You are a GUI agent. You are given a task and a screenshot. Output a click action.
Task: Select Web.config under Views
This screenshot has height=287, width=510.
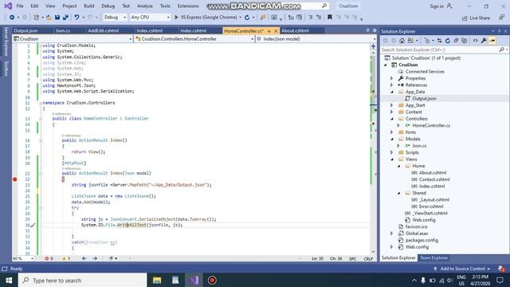click(423, 220)
